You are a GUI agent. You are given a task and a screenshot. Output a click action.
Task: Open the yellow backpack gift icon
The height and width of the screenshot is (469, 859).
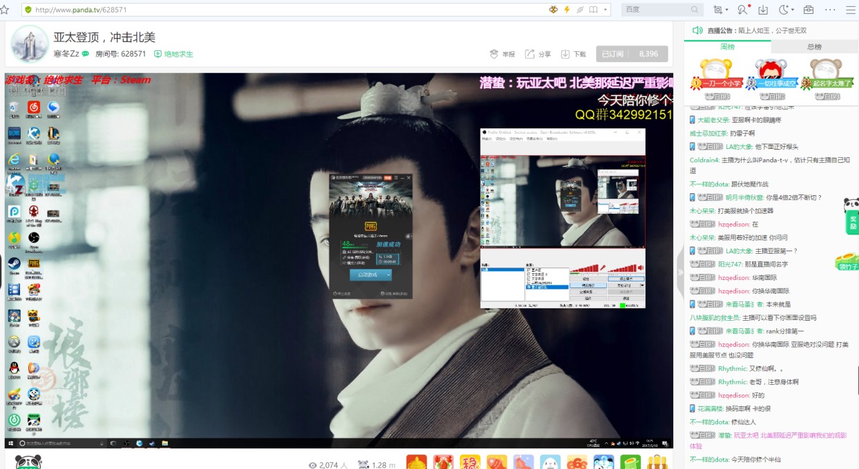[657, 461]
